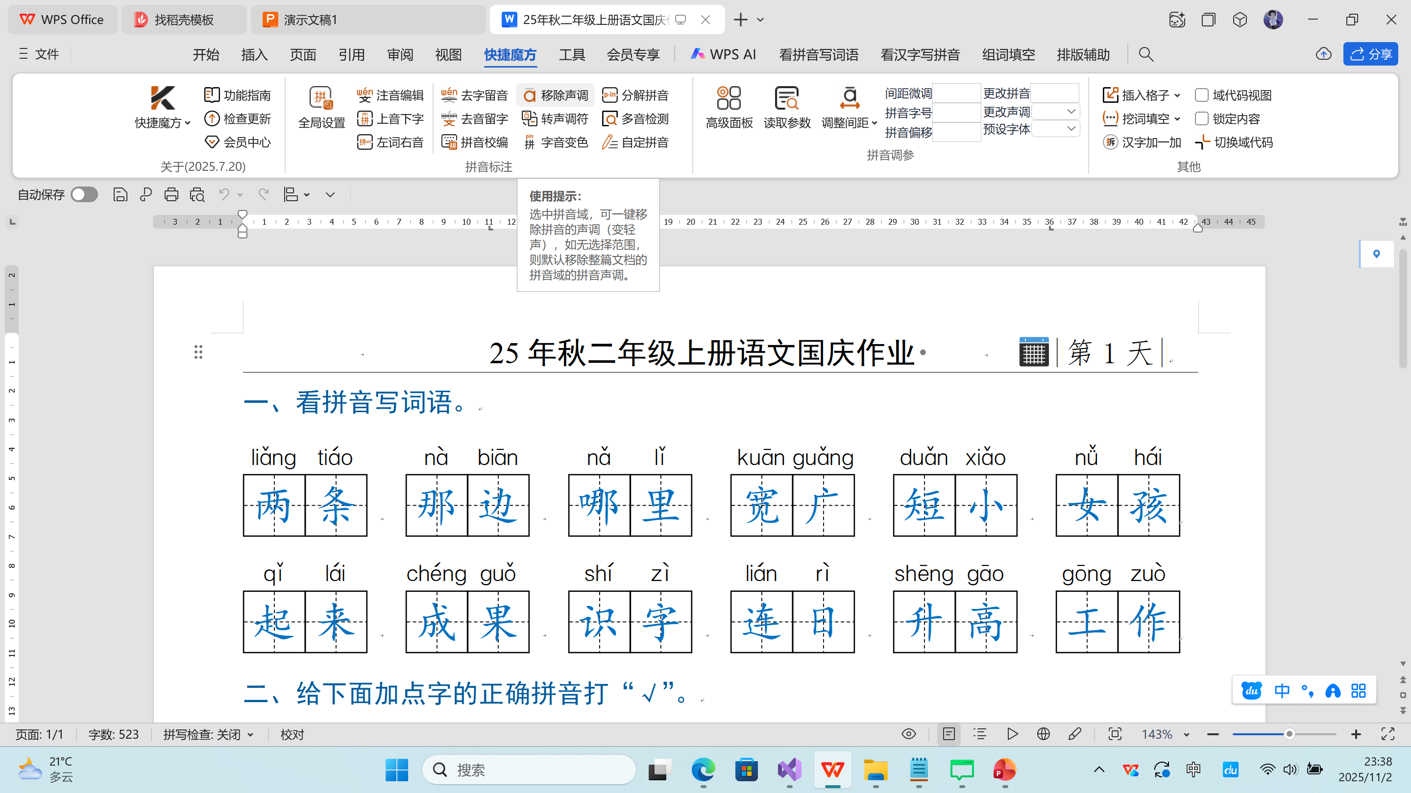The width and height of the screenshot is (1411, 793).
Task: Enable the 锁定内容 checkbox
Action: (1203, 118)
